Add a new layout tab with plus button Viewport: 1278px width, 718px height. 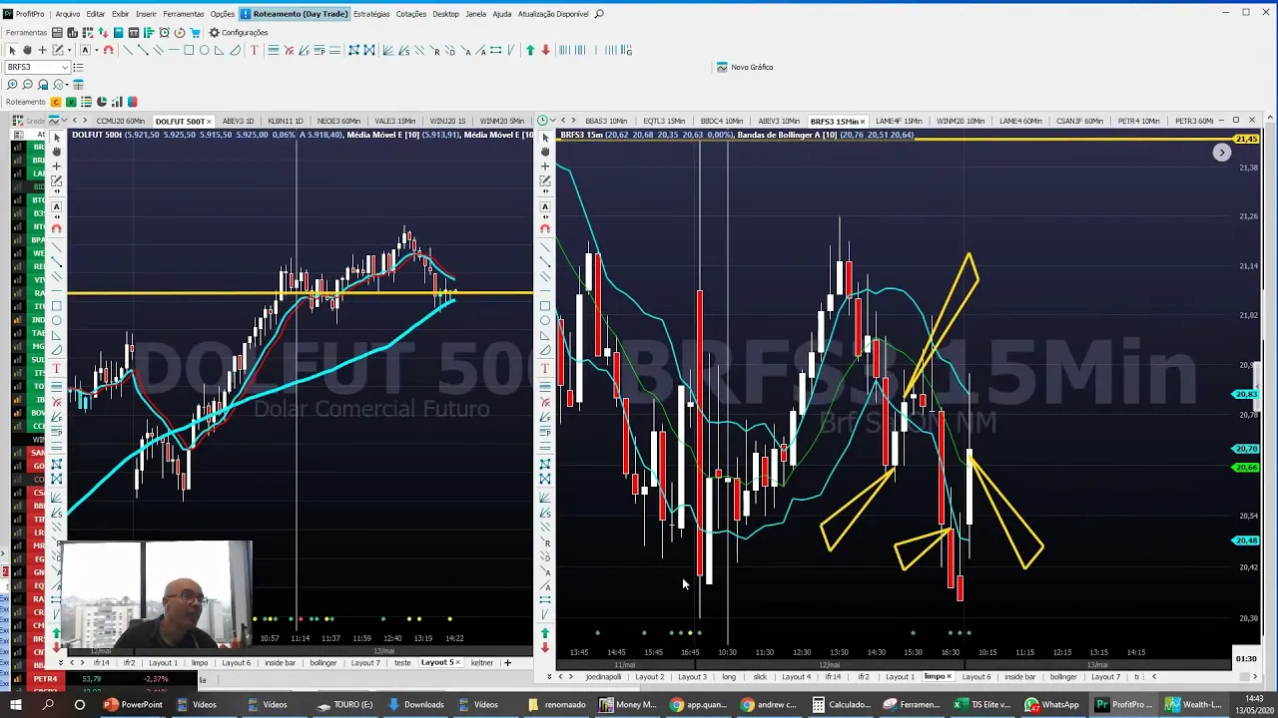[x=507, y=662]
